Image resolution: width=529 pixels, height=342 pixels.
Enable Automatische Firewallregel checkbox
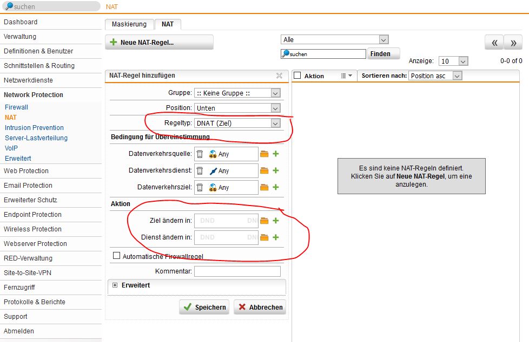click(116, 256)
